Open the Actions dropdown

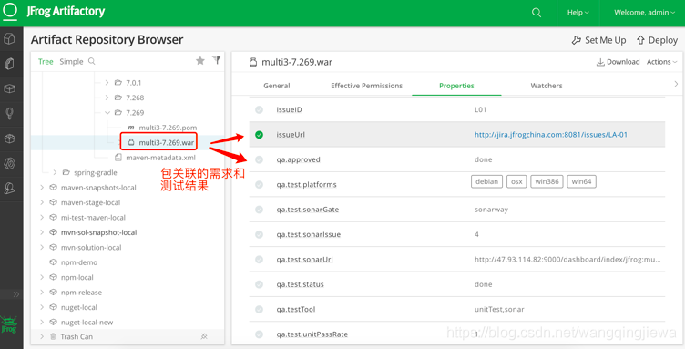click(x=662, y=62)
